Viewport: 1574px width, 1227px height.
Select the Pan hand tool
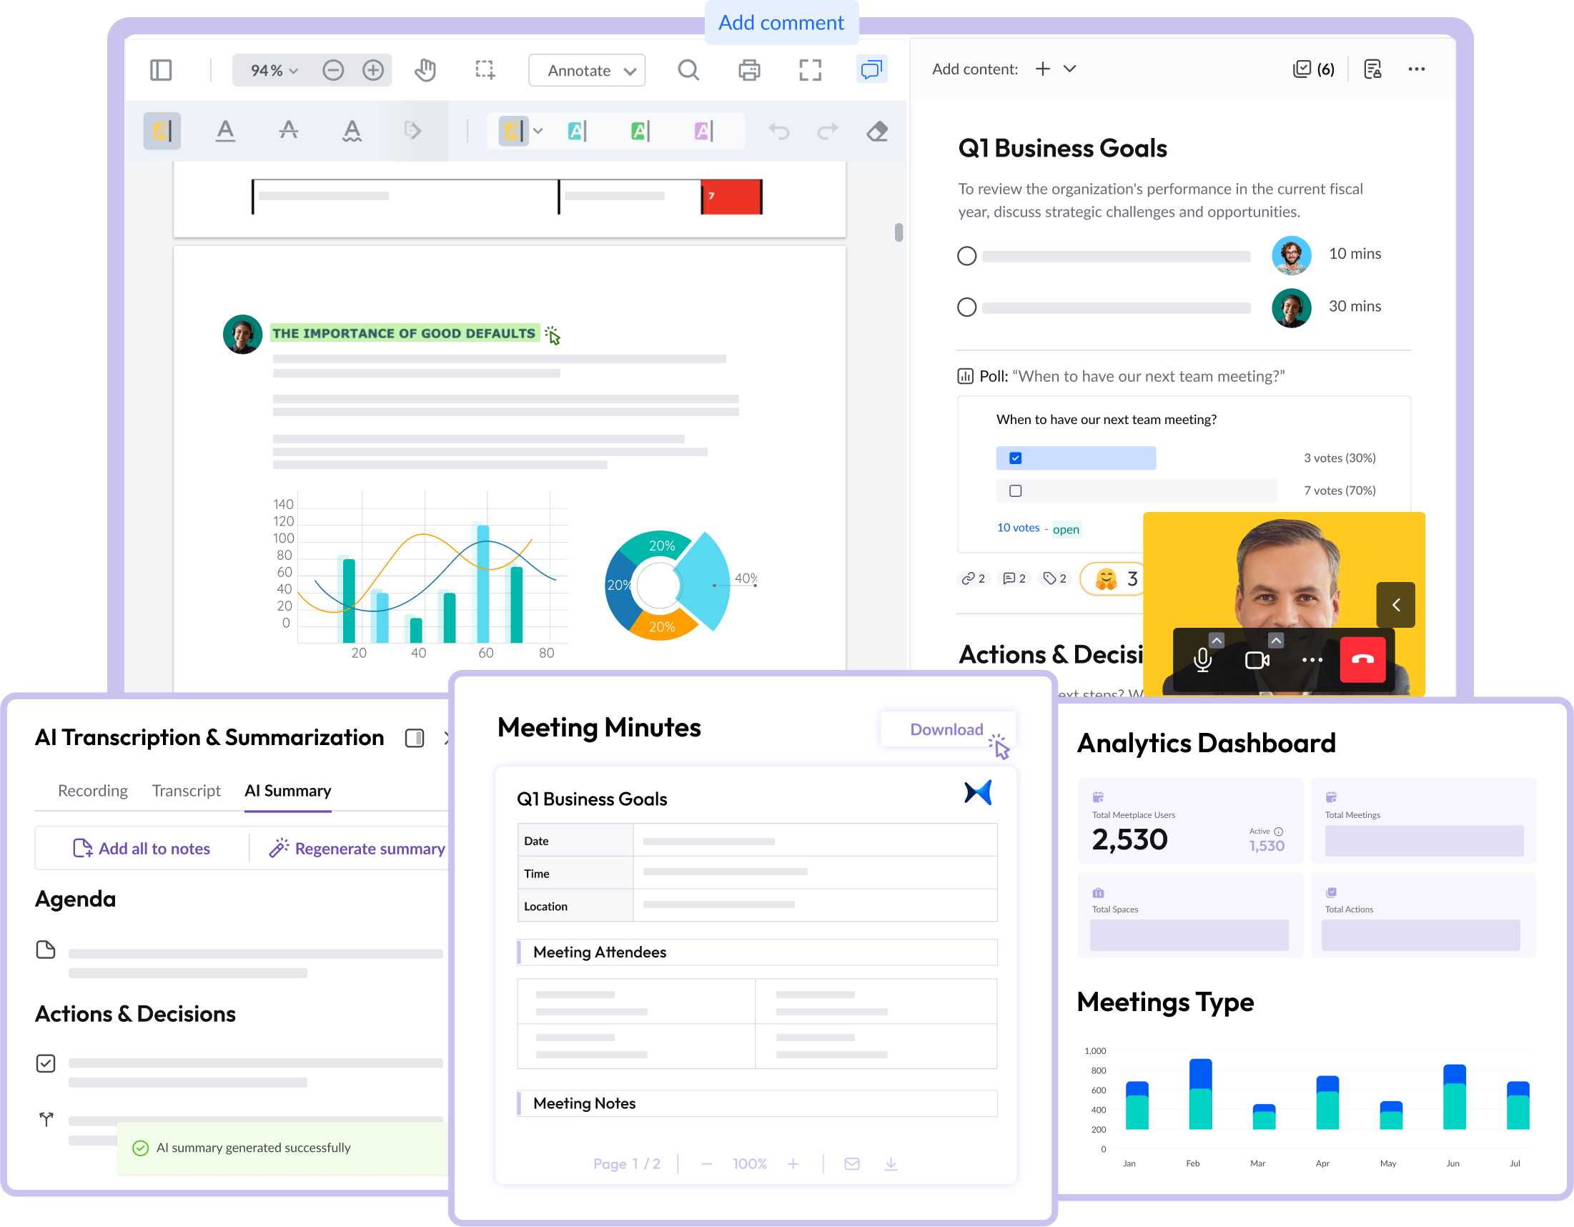tap(425, 70)
